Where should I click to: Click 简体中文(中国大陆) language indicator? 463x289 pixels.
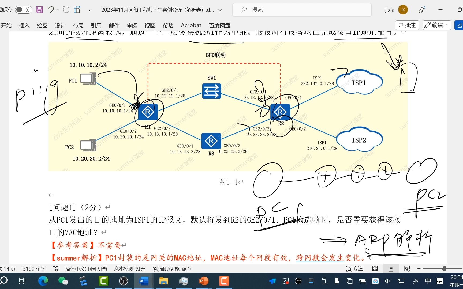pyautogui.click(x=86, y=269)
